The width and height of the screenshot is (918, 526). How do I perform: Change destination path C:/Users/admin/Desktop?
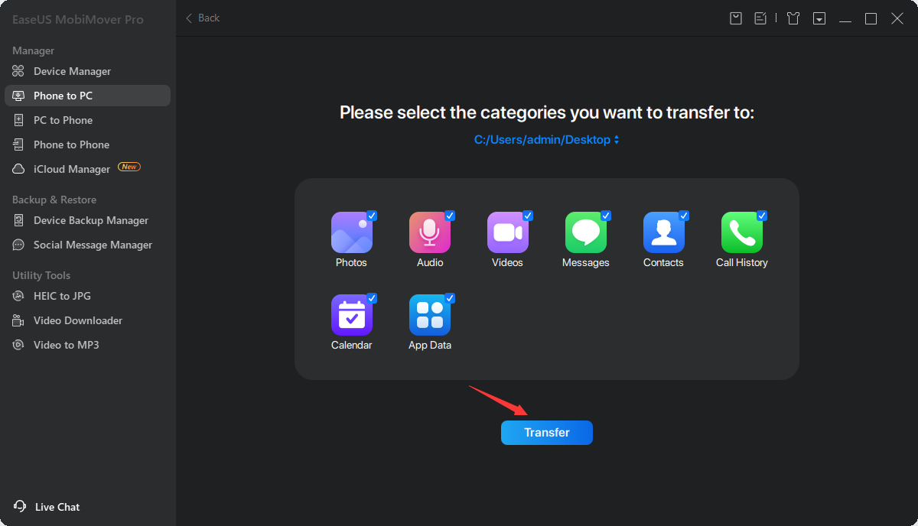(x=546, y=140)
